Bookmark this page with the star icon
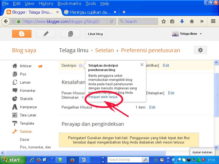Viewport: 219px width, 164px height. (163, 21)
